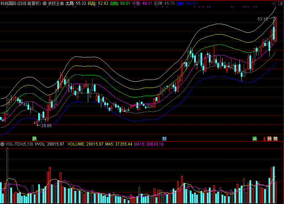The width and height of the screenshot is (284, 204).
Task: Click the diamond icon at chart top-right
Action: [274, 3]
